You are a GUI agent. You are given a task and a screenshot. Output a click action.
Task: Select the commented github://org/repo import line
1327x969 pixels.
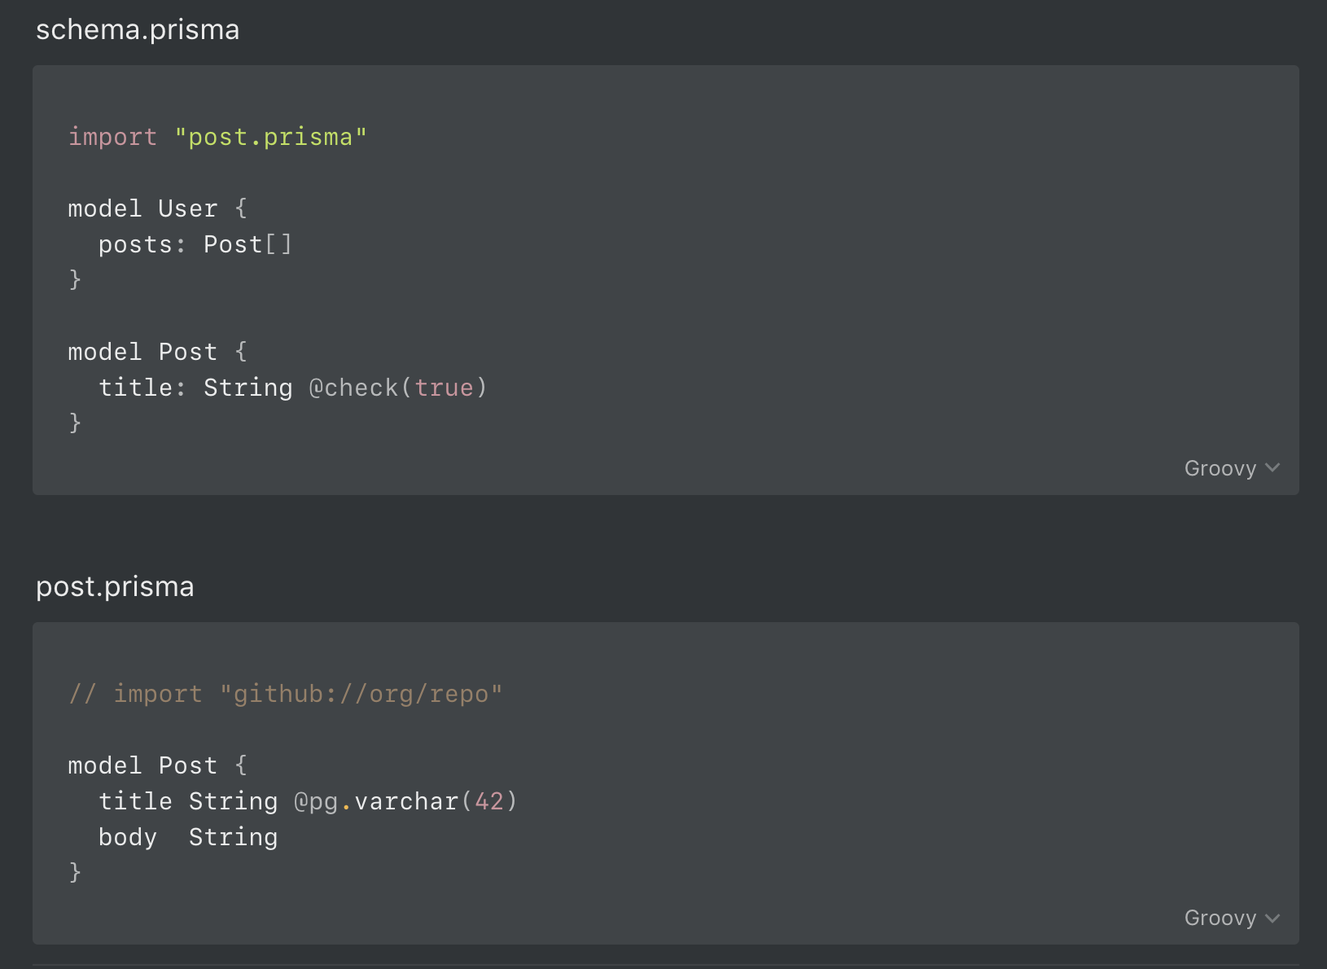pos(285,693)
